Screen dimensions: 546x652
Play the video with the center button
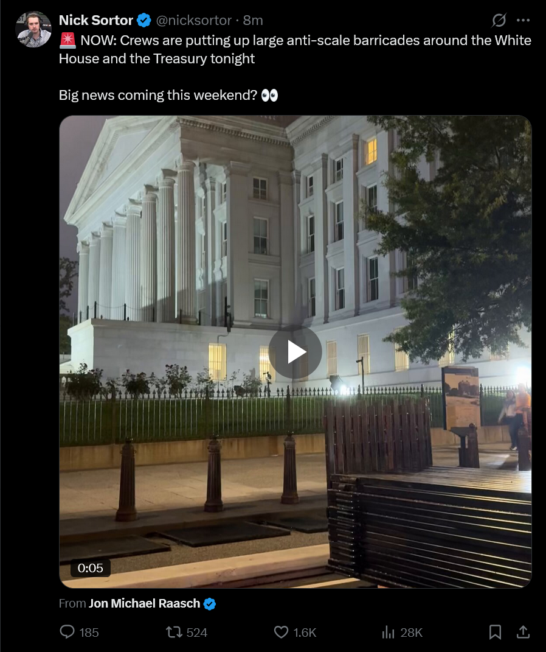pyautogui.click(x=295, y=352)
